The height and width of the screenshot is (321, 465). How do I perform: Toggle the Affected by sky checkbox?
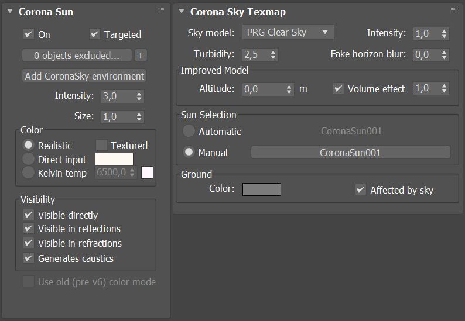click(x=361, y=189)
